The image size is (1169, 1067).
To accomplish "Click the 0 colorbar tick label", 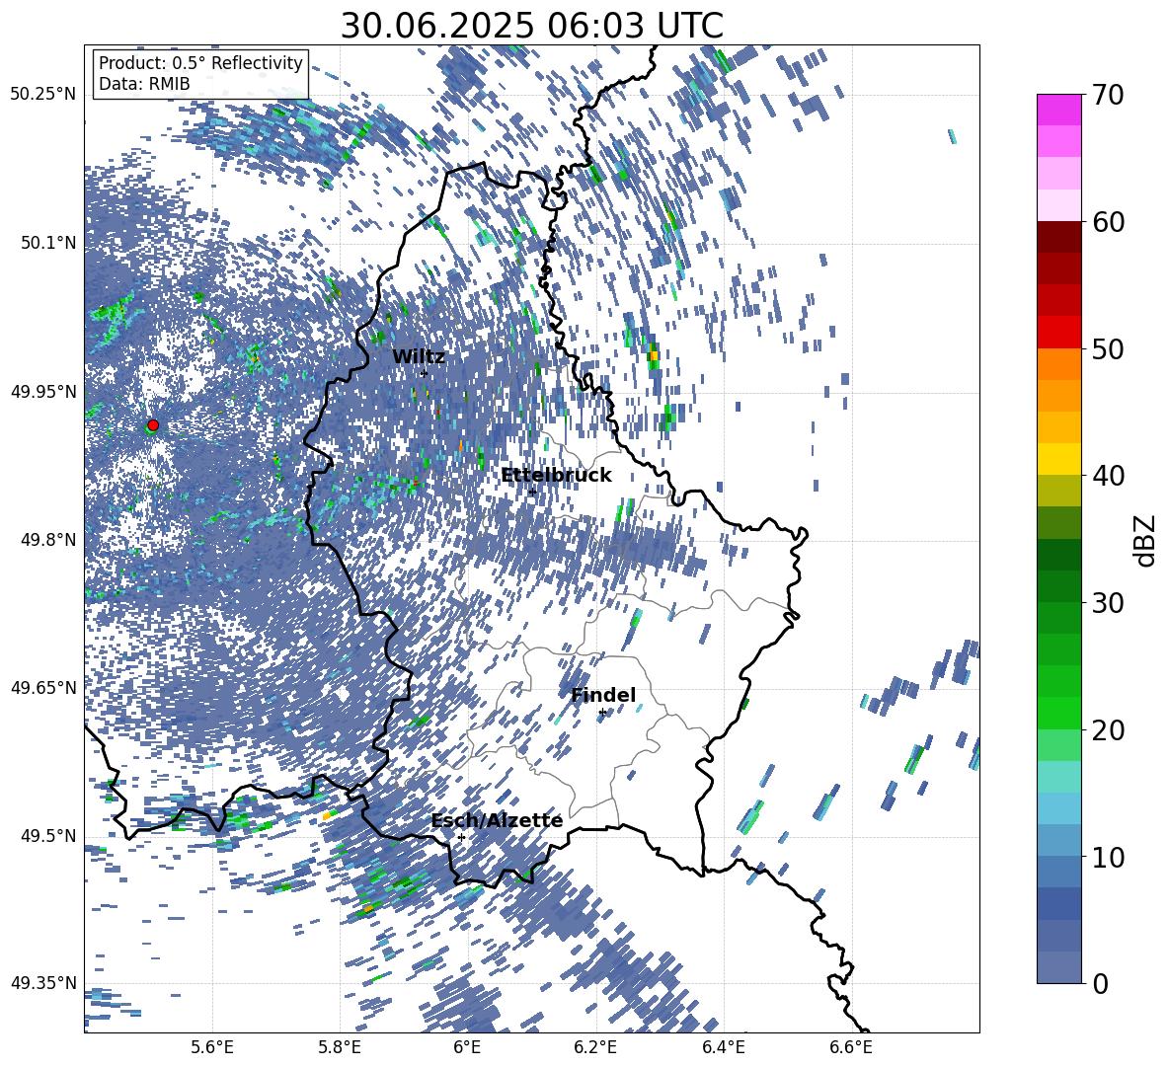I will [1101, 984].
